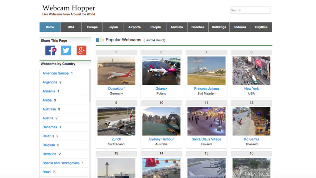Screen dimensions: 316x178
Task: Go to the Japan tab
Action: click(x=113, y=27)
